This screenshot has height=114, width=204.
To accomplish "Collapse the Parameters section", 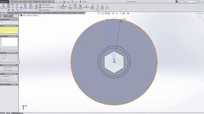I will click(x=17, y=74).
